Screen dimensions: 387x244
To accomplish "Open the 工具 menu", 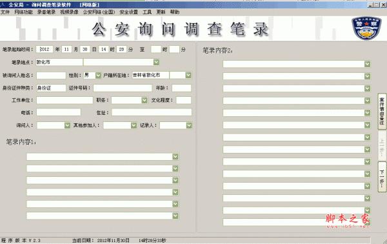I will coord(147,12).
